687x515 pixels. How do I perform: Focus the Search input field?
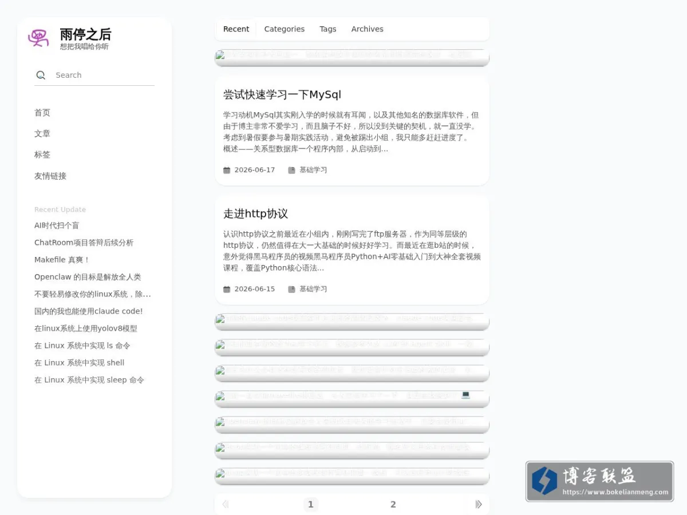(104, 75)
